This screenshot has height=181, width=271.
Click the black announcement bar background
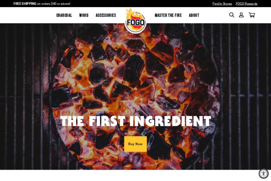pyautogui.click(x=138, y=4)
